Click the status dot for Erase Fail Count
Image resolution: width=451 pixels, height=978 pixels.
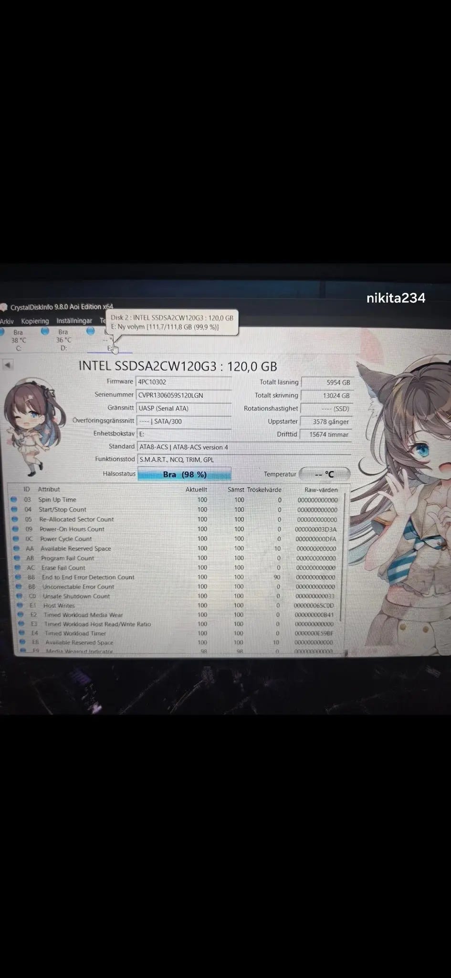18,567
